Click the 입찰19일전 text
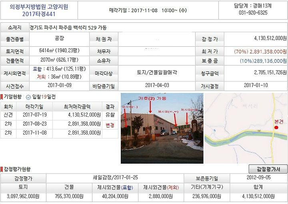 pyautogui.click(x=44, y=97)
